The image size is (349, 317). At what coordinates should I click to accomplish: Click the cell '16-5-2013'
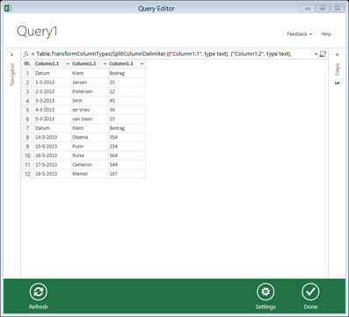point(53,155)
